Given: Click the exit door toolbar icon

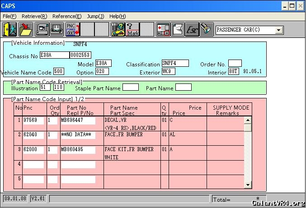Looking at the screenshot, I should pos(9,30).
